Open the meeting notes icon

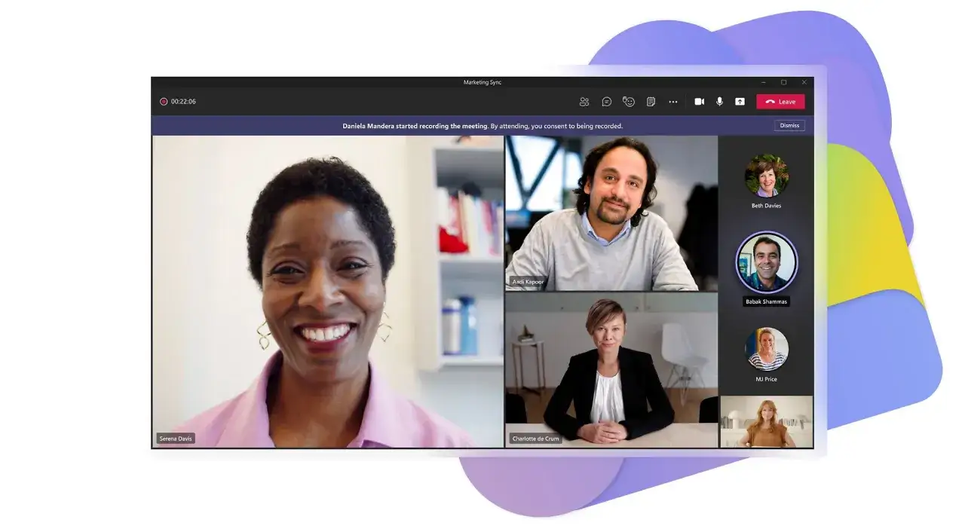click(x=651, y=102)
